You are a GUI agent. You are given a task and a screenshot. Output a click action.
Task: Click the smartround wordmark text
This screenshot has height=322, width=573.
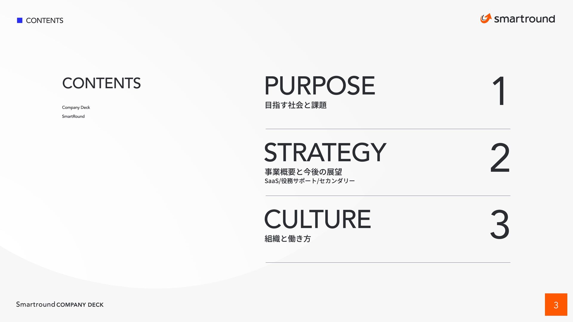pos(524,19)
